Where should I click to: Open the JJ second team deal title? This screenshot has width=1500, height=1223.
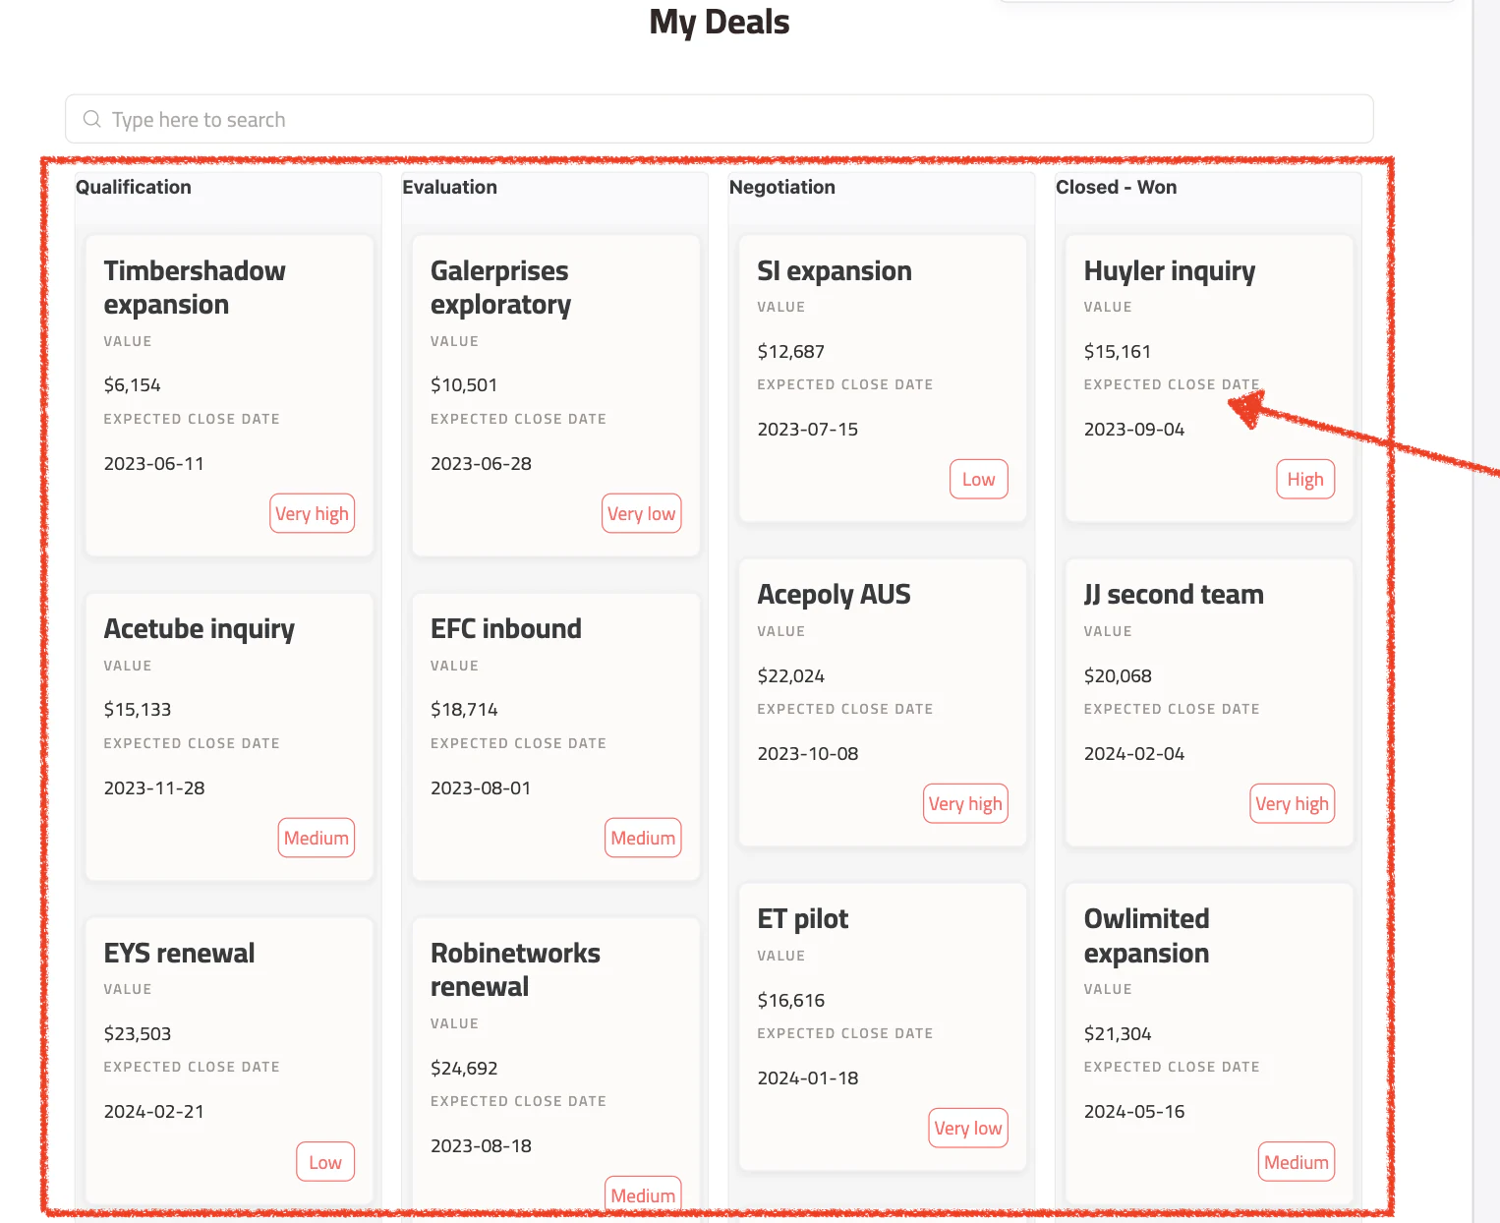pyautogui.click(x=1174, y=595)
